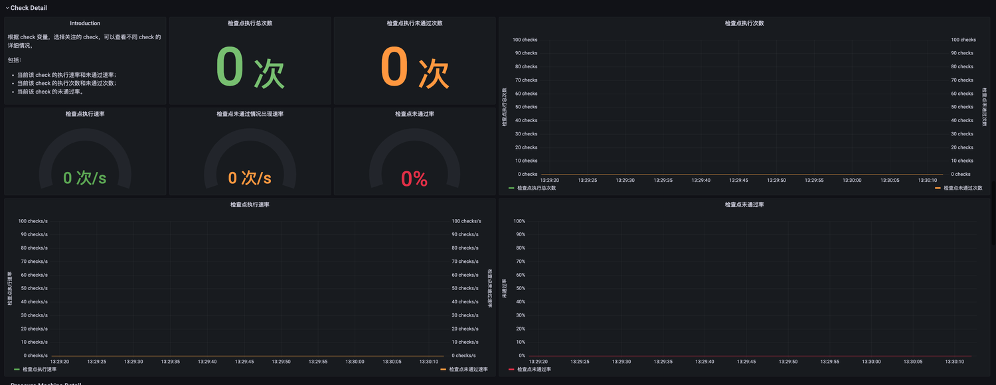996x385 pixels.
Task: Open the 检查点执行速率 gauge panel title
Action: click(x=85, y=114)
